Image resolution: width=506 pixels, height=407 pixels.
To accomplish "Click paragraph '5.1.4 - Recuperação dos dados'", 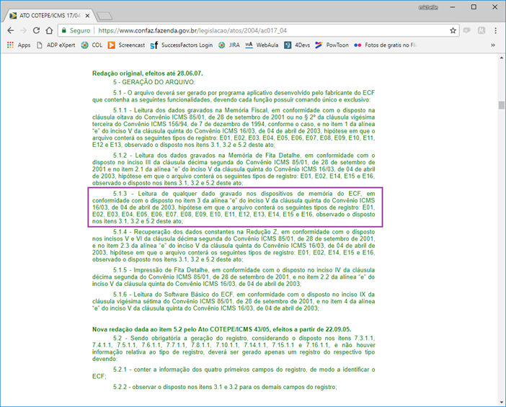I will [x=234, y=246].
